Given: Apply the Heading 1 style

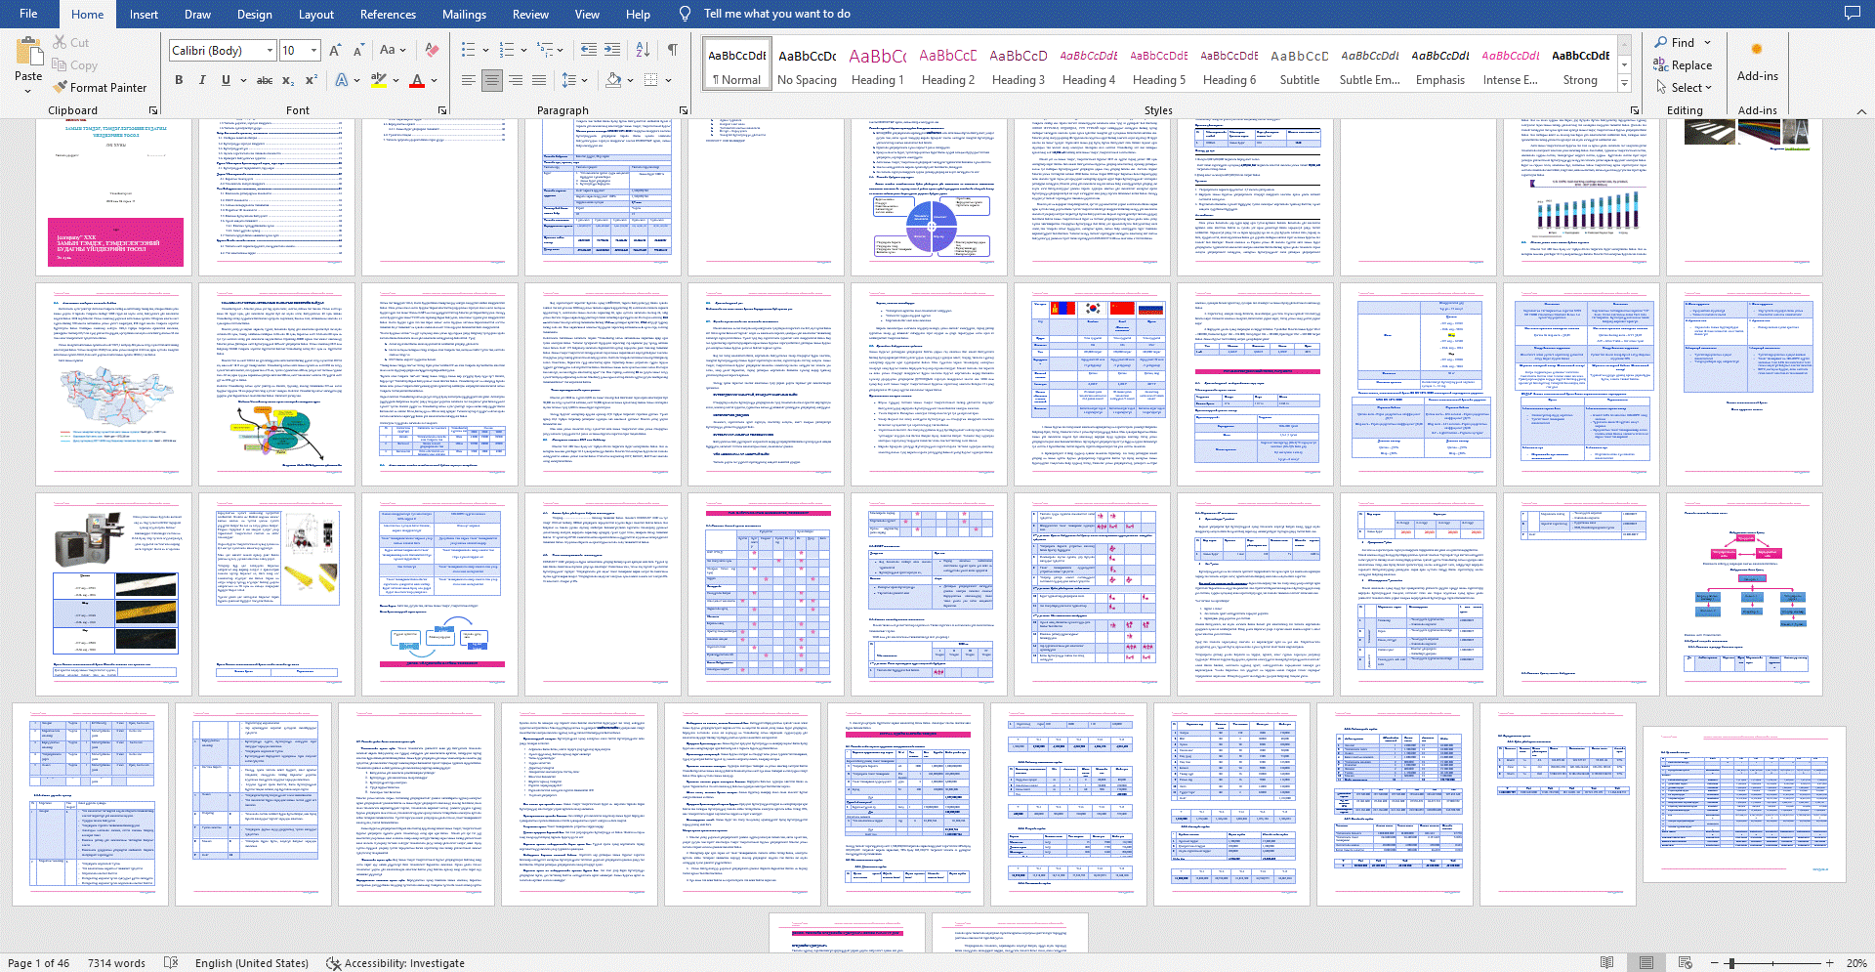Looking at the screenshot, I should coord(878,66).
